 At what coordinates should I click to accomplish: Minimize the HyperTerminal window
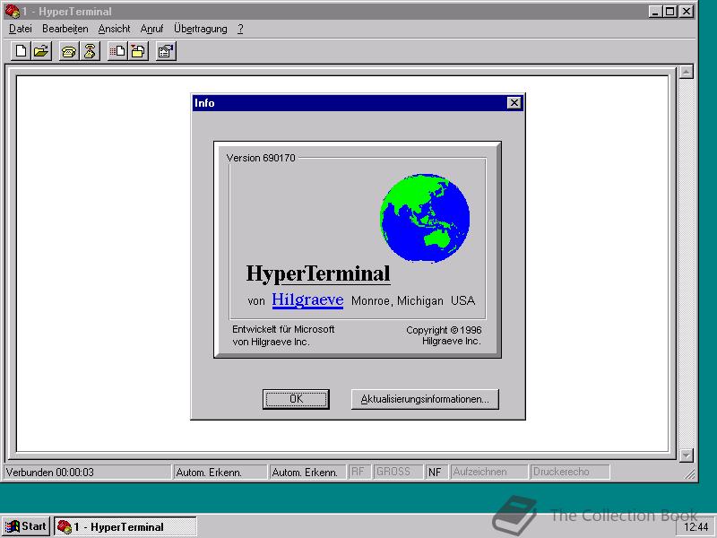point(655,12)
